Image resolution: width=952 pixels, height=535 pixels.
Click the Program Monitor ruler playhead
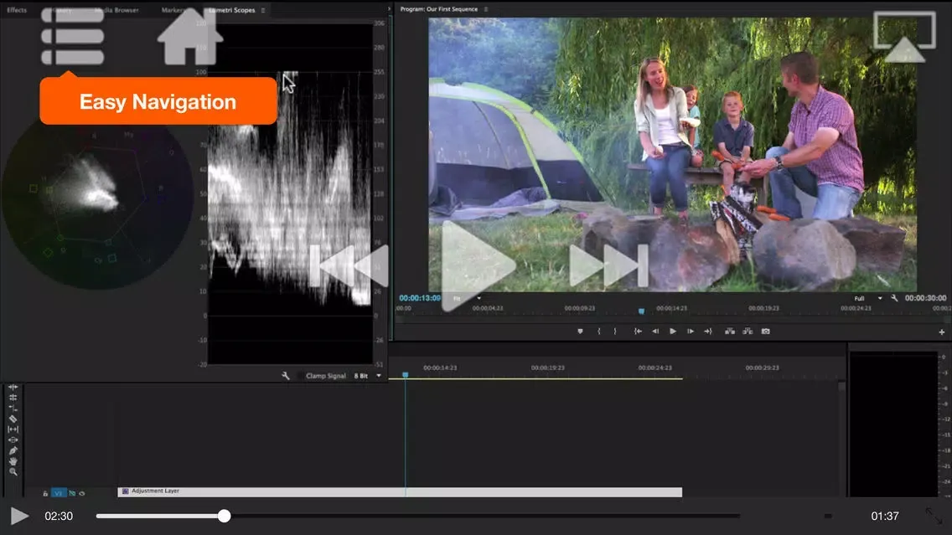pyautogui.click(x=641, y=311)
